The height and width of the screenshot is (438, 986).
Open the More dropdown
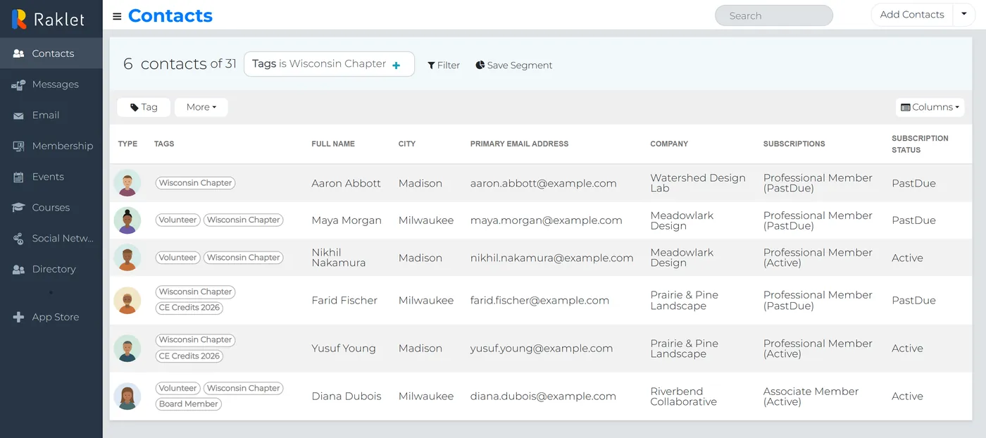click(201, 107)
